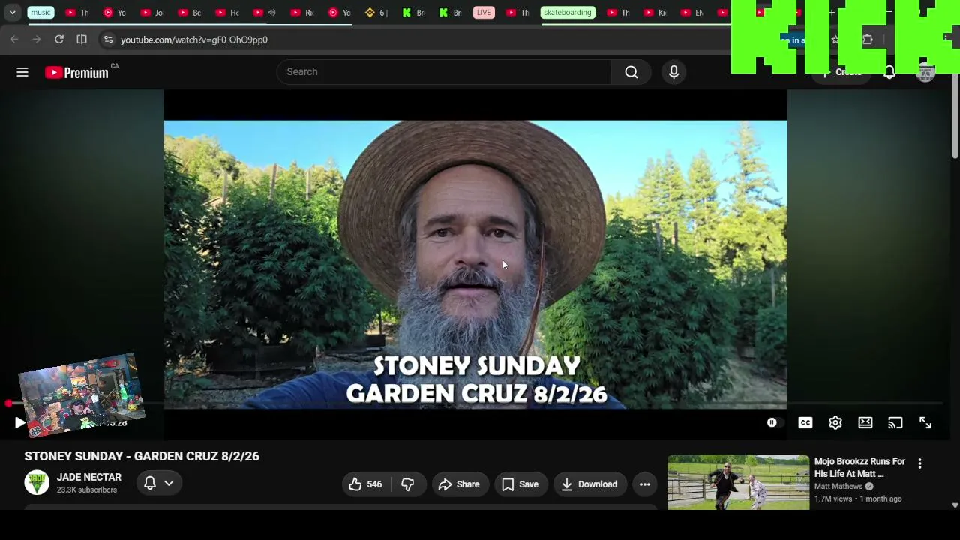Click the scrollbar down arrow
This screenshot has height=540, width=960.
coord(955,505)
